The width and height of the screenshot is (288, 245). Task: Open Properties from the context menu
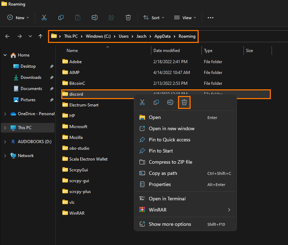[185, 184]
